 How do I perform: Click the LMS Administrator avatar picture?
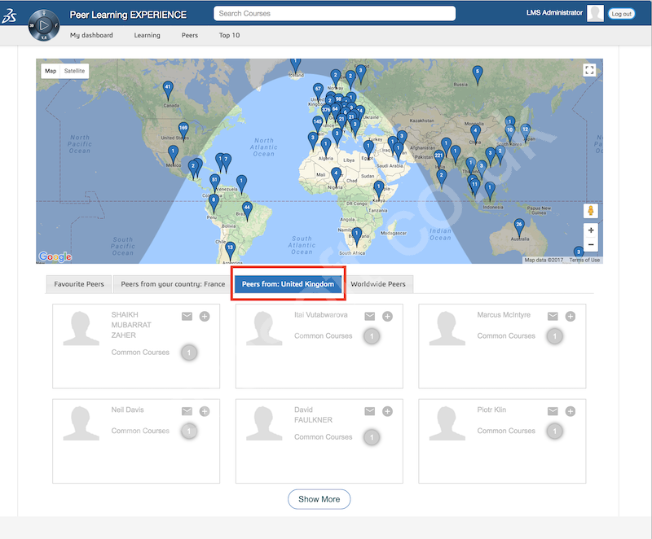click(x=595, y=13)
